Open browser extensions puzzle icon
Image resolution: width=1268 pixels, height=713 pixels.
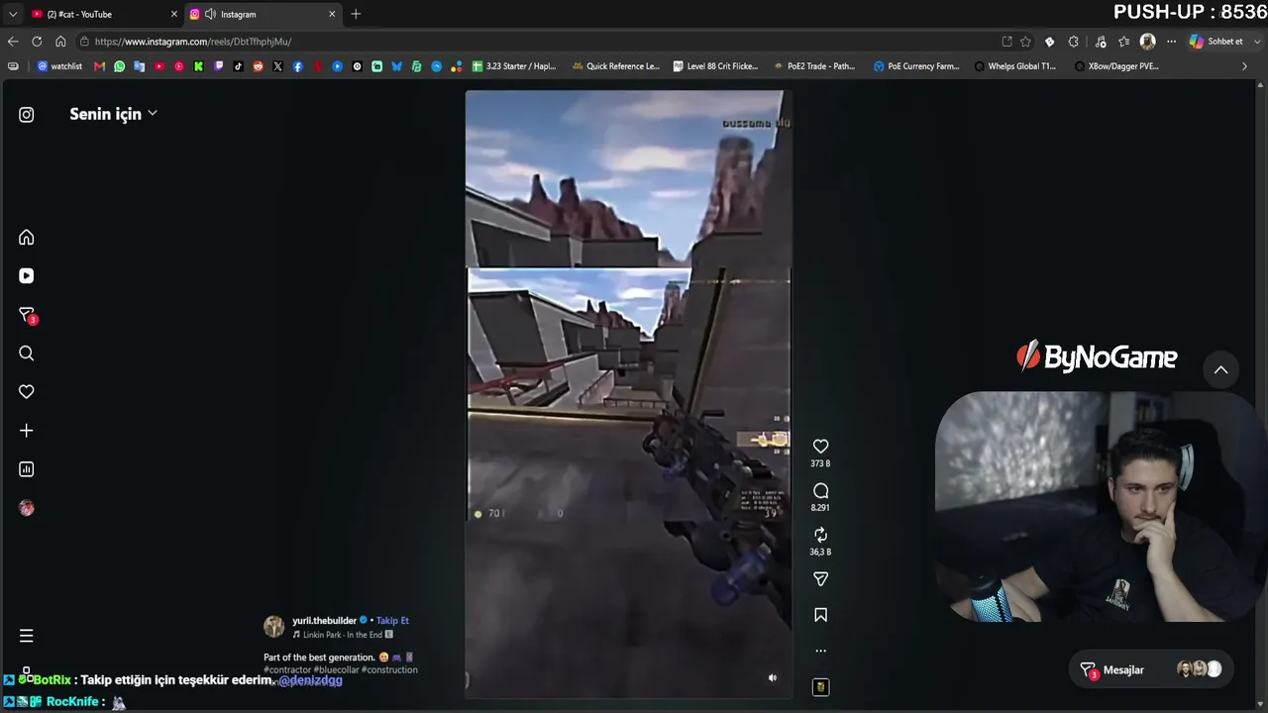click(1074, 42)
